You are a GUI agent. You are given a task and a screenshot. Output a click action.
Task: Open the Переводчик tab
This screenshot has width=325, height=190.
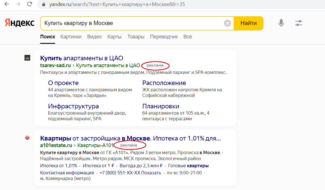(164, 37)
